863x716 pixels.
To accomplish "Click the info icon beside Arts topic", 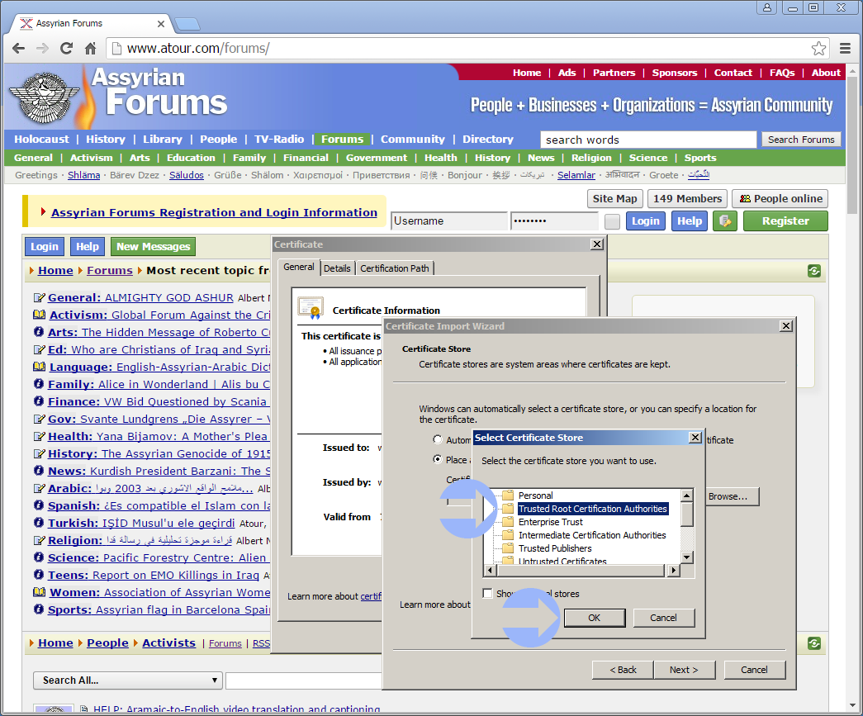I will (x=39, y=332).
